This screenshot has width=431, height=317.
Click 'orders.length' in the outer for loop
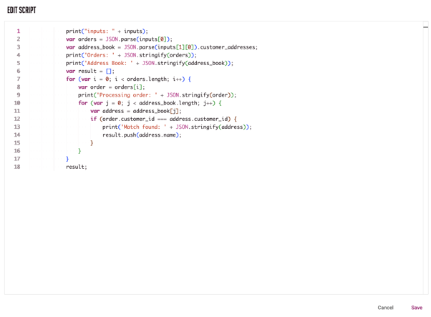[x=146, y=79]
